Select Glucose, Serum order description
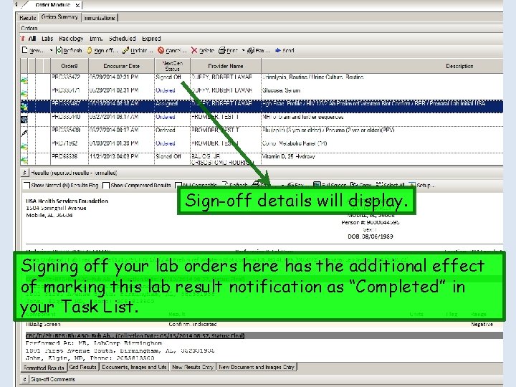This screenshot has width=516, height=387. (282, 90)
